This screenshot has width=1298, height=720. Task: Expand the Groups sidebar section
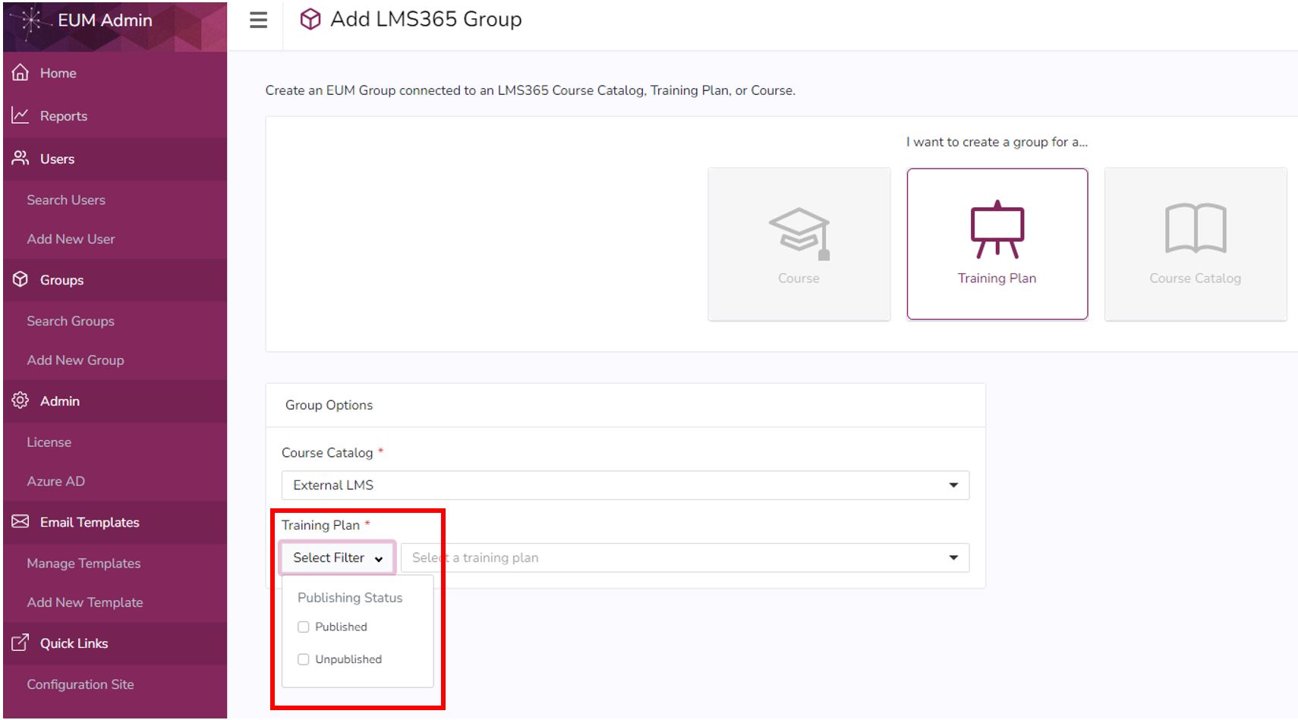click(115, 280)
